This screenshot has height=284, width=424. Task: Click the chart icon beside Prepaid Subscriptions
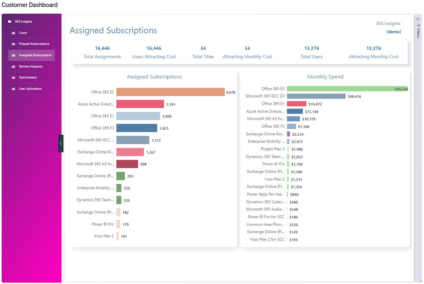click(x=14, y=44)
